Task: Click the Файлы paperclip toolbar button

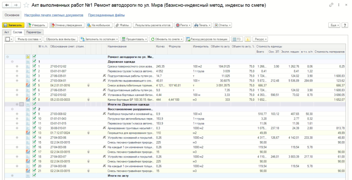Action: click(x=122, y=25)
